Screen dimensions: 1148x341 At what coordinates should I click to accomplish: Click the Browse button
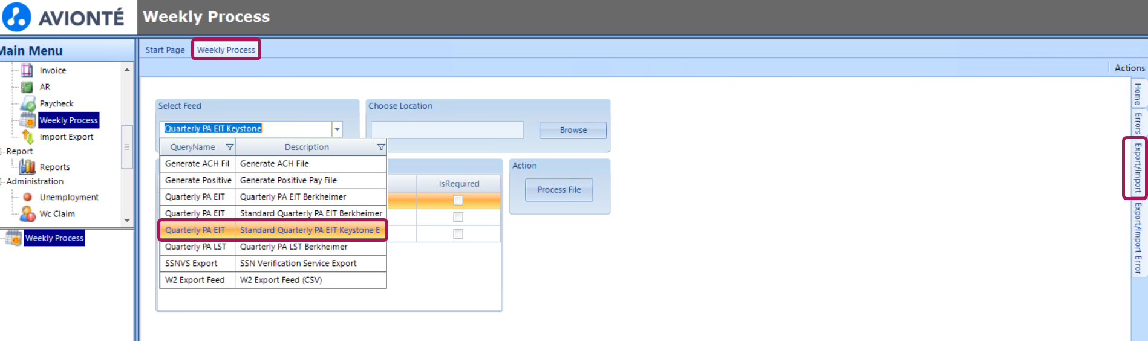[x=573, y=130]
